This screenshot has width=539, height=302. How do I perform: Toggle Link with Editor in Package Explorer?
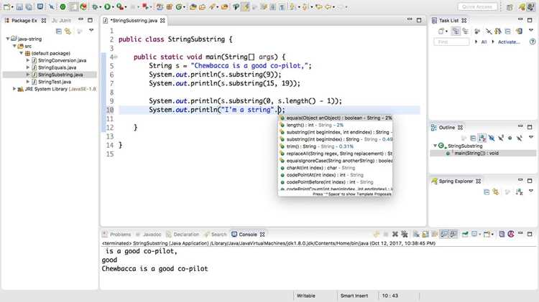pos(68,32)
